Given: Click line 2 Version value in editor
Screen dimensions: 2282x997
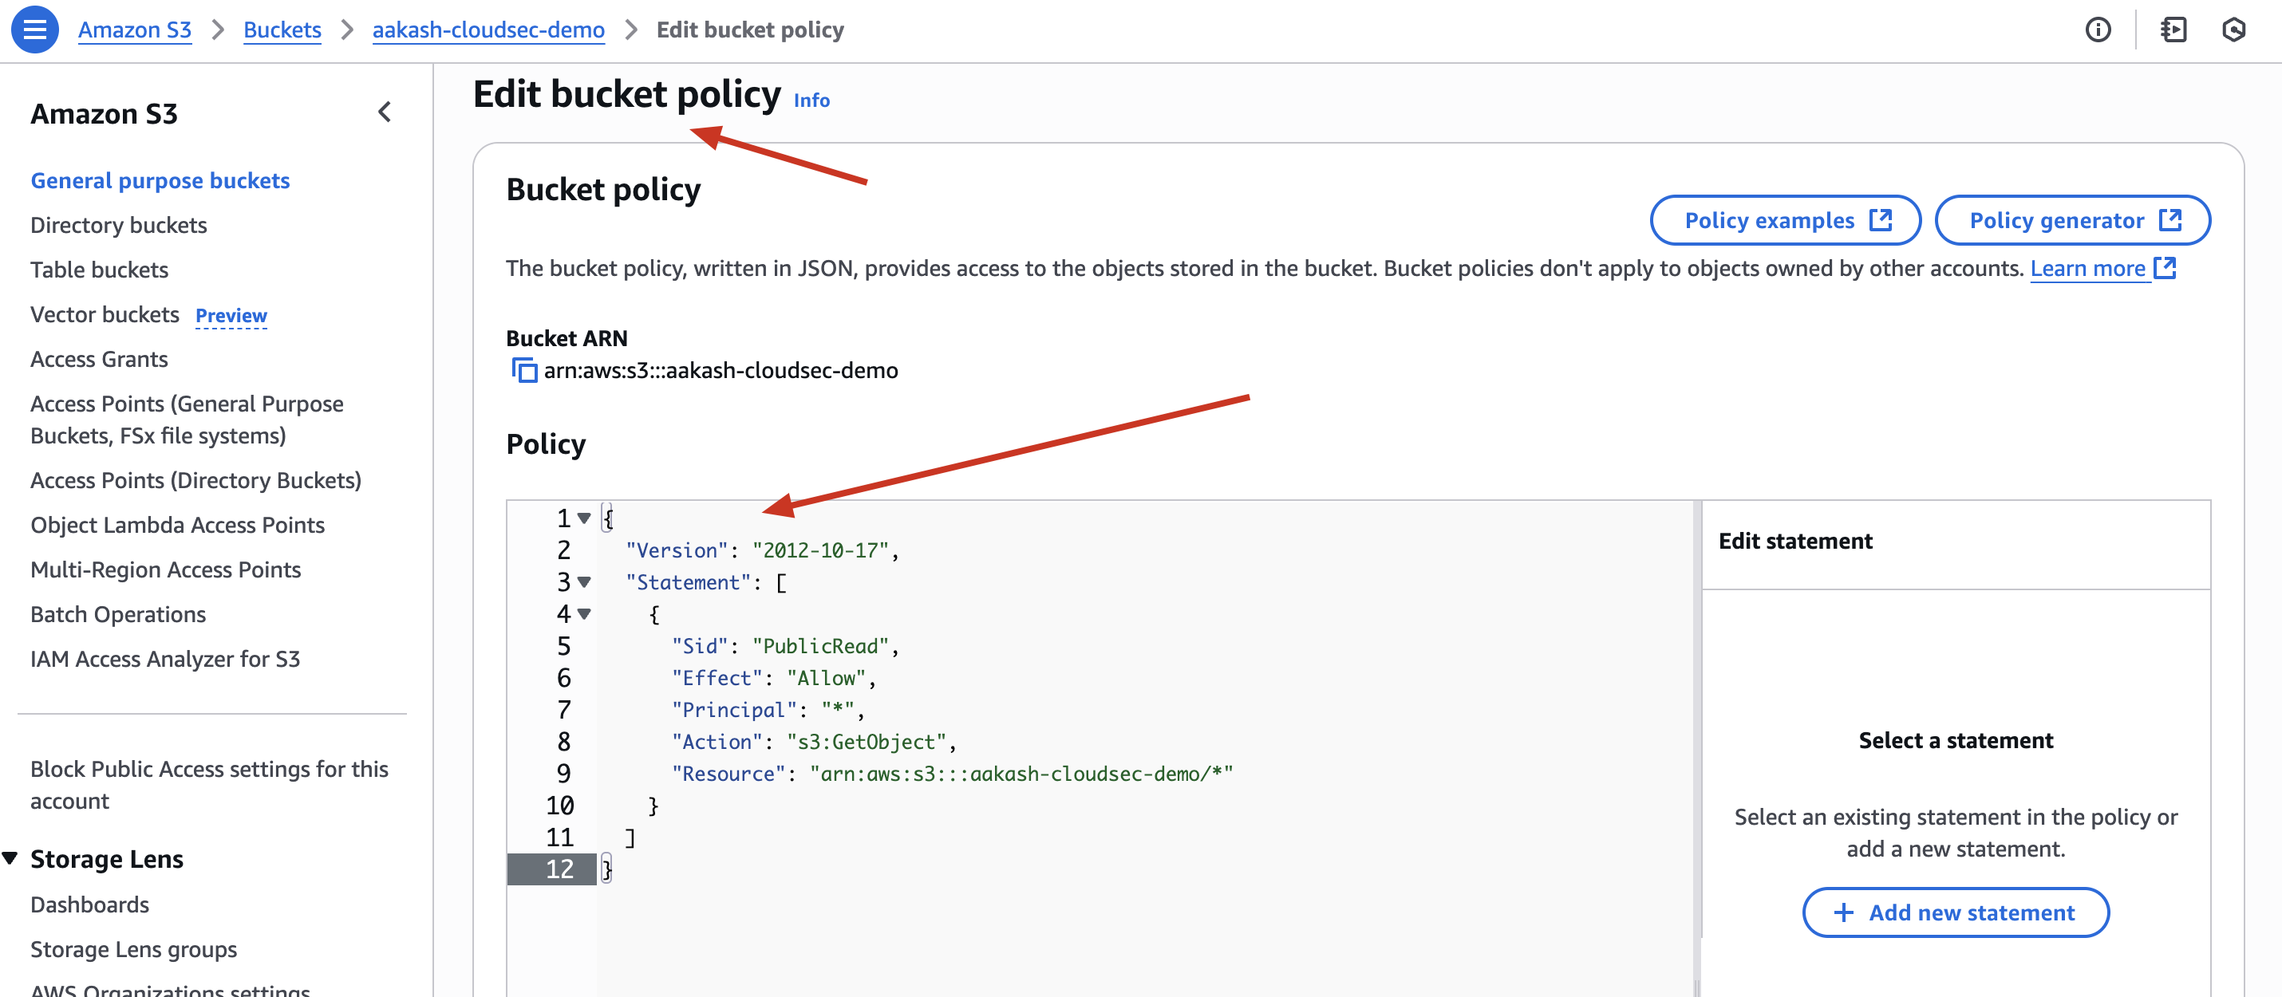Looking at the screenshot, I should pos(819,550).
